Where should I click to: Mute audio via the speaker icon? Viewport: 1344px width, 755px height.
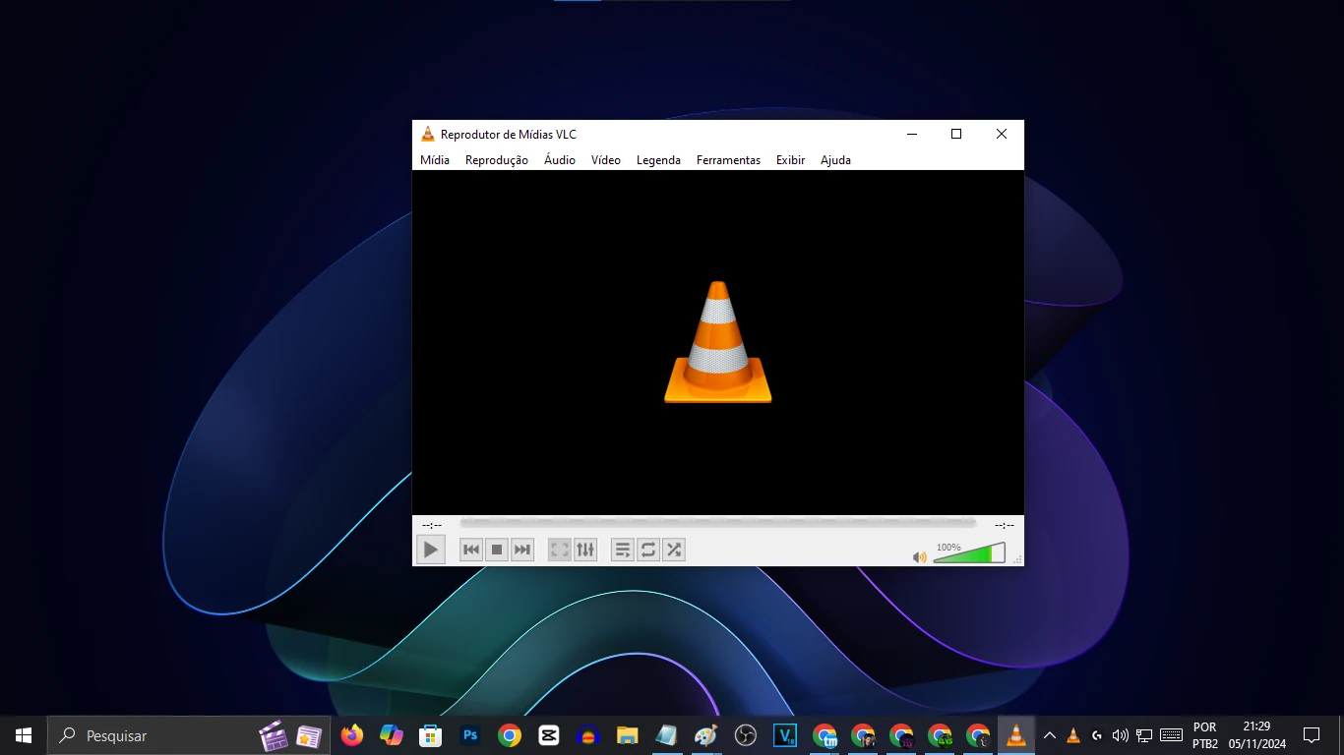click(919, 556)
